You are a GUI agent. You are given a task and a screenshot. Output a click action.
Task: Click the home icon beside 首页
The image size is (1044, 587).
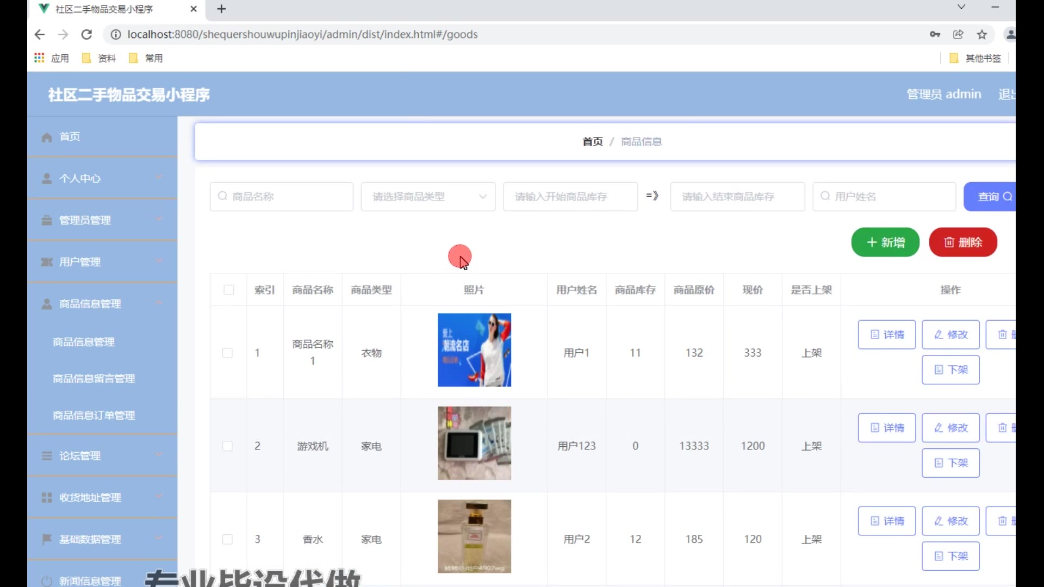47,137
